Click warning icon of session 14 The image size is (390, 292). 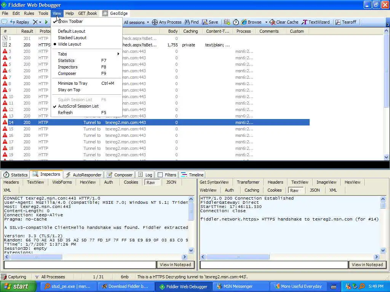5,122
